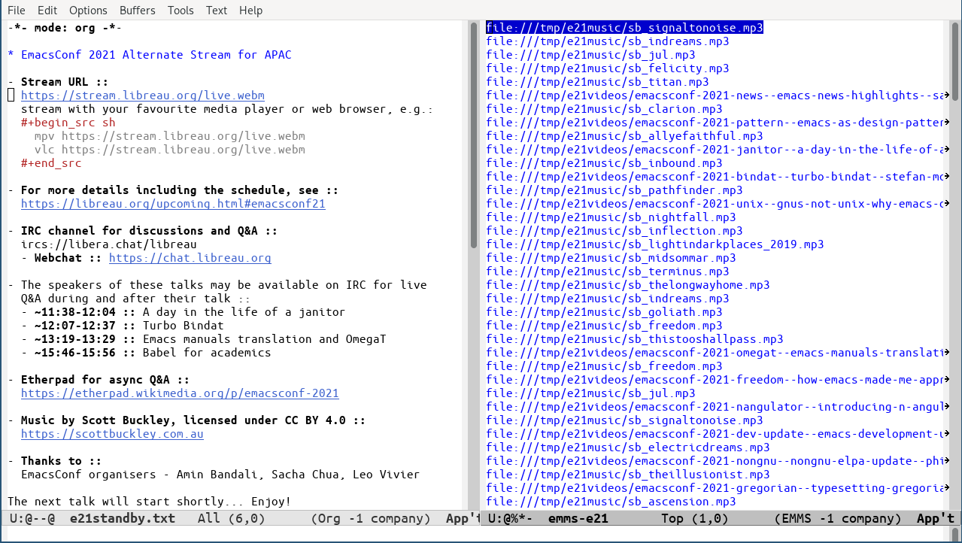Follow the chat.libreau.org webchat link
This screenshot has width=962, height=543.
(190, 258)
